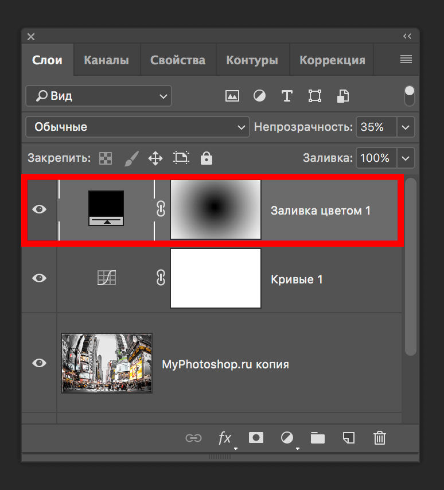The height and width of the screenshot is (490, 444).
Task: Filter for smart objects
Action: coord(343,96)
